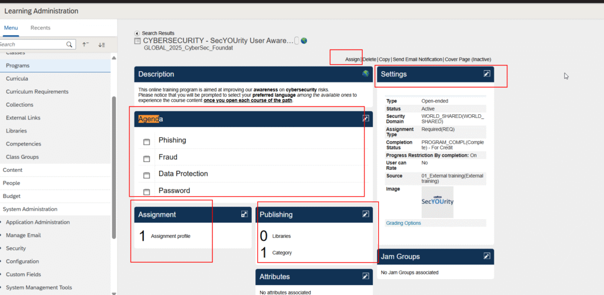Expand the Security menu node

click(x=2, y=248)
